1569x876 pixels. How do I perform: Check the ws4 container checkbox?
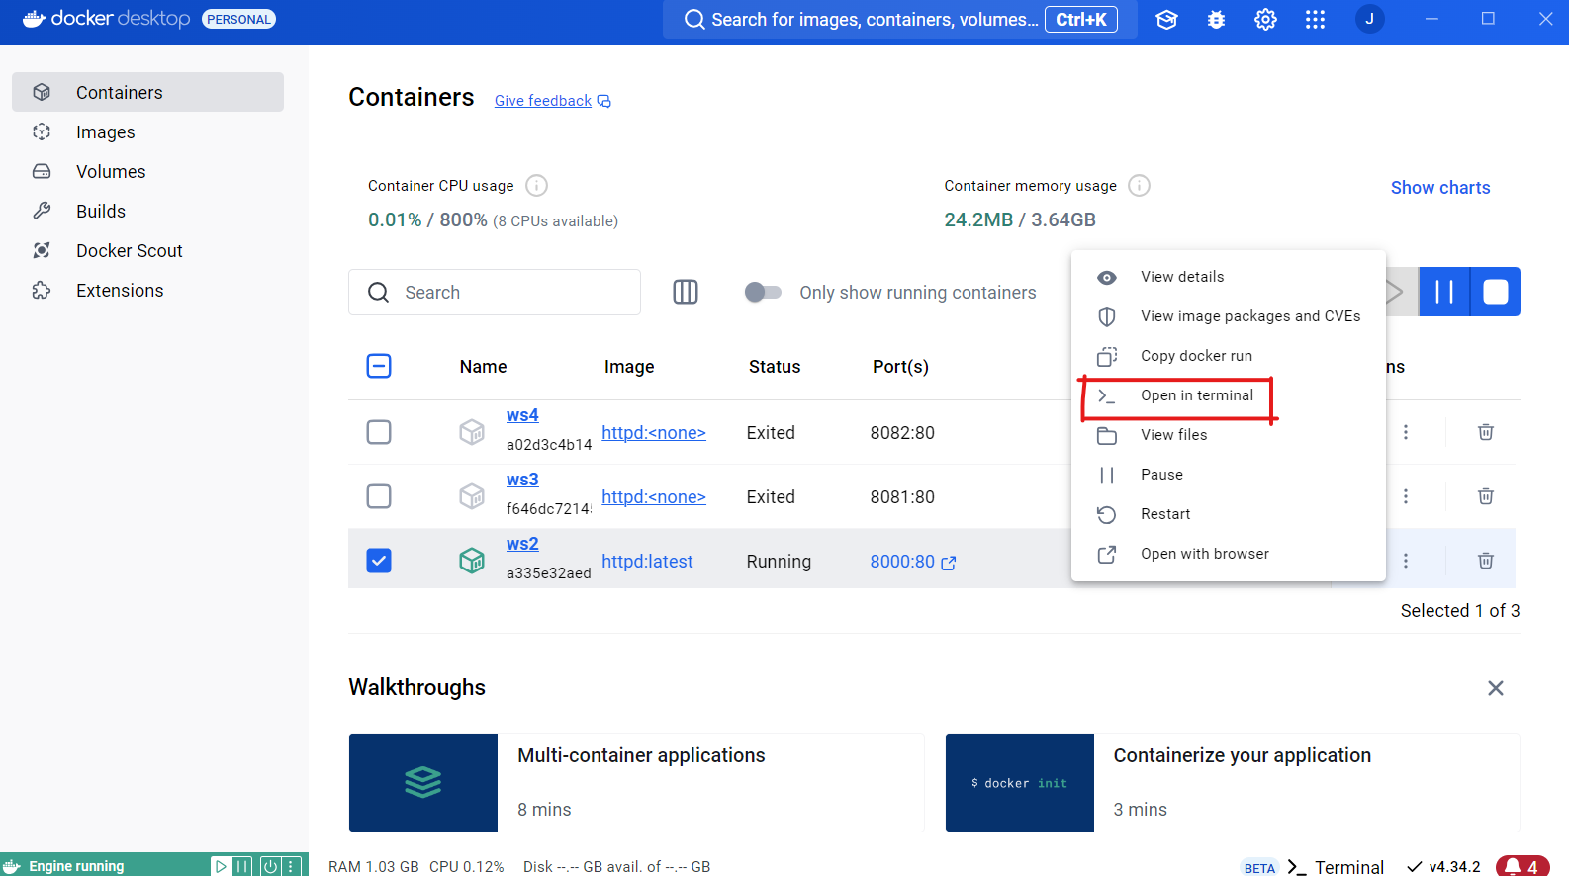point(379,432)
